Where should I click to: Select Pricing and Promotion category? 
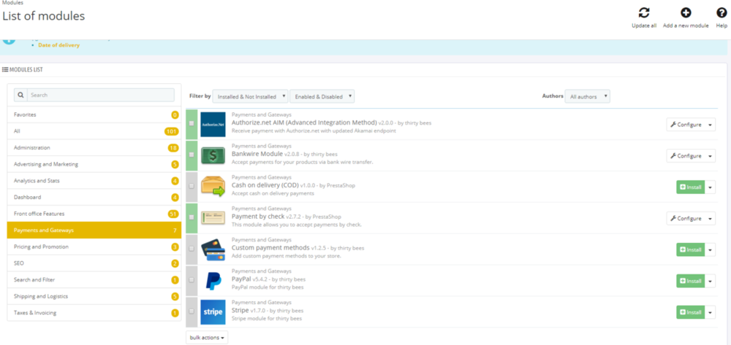[94, 247]
